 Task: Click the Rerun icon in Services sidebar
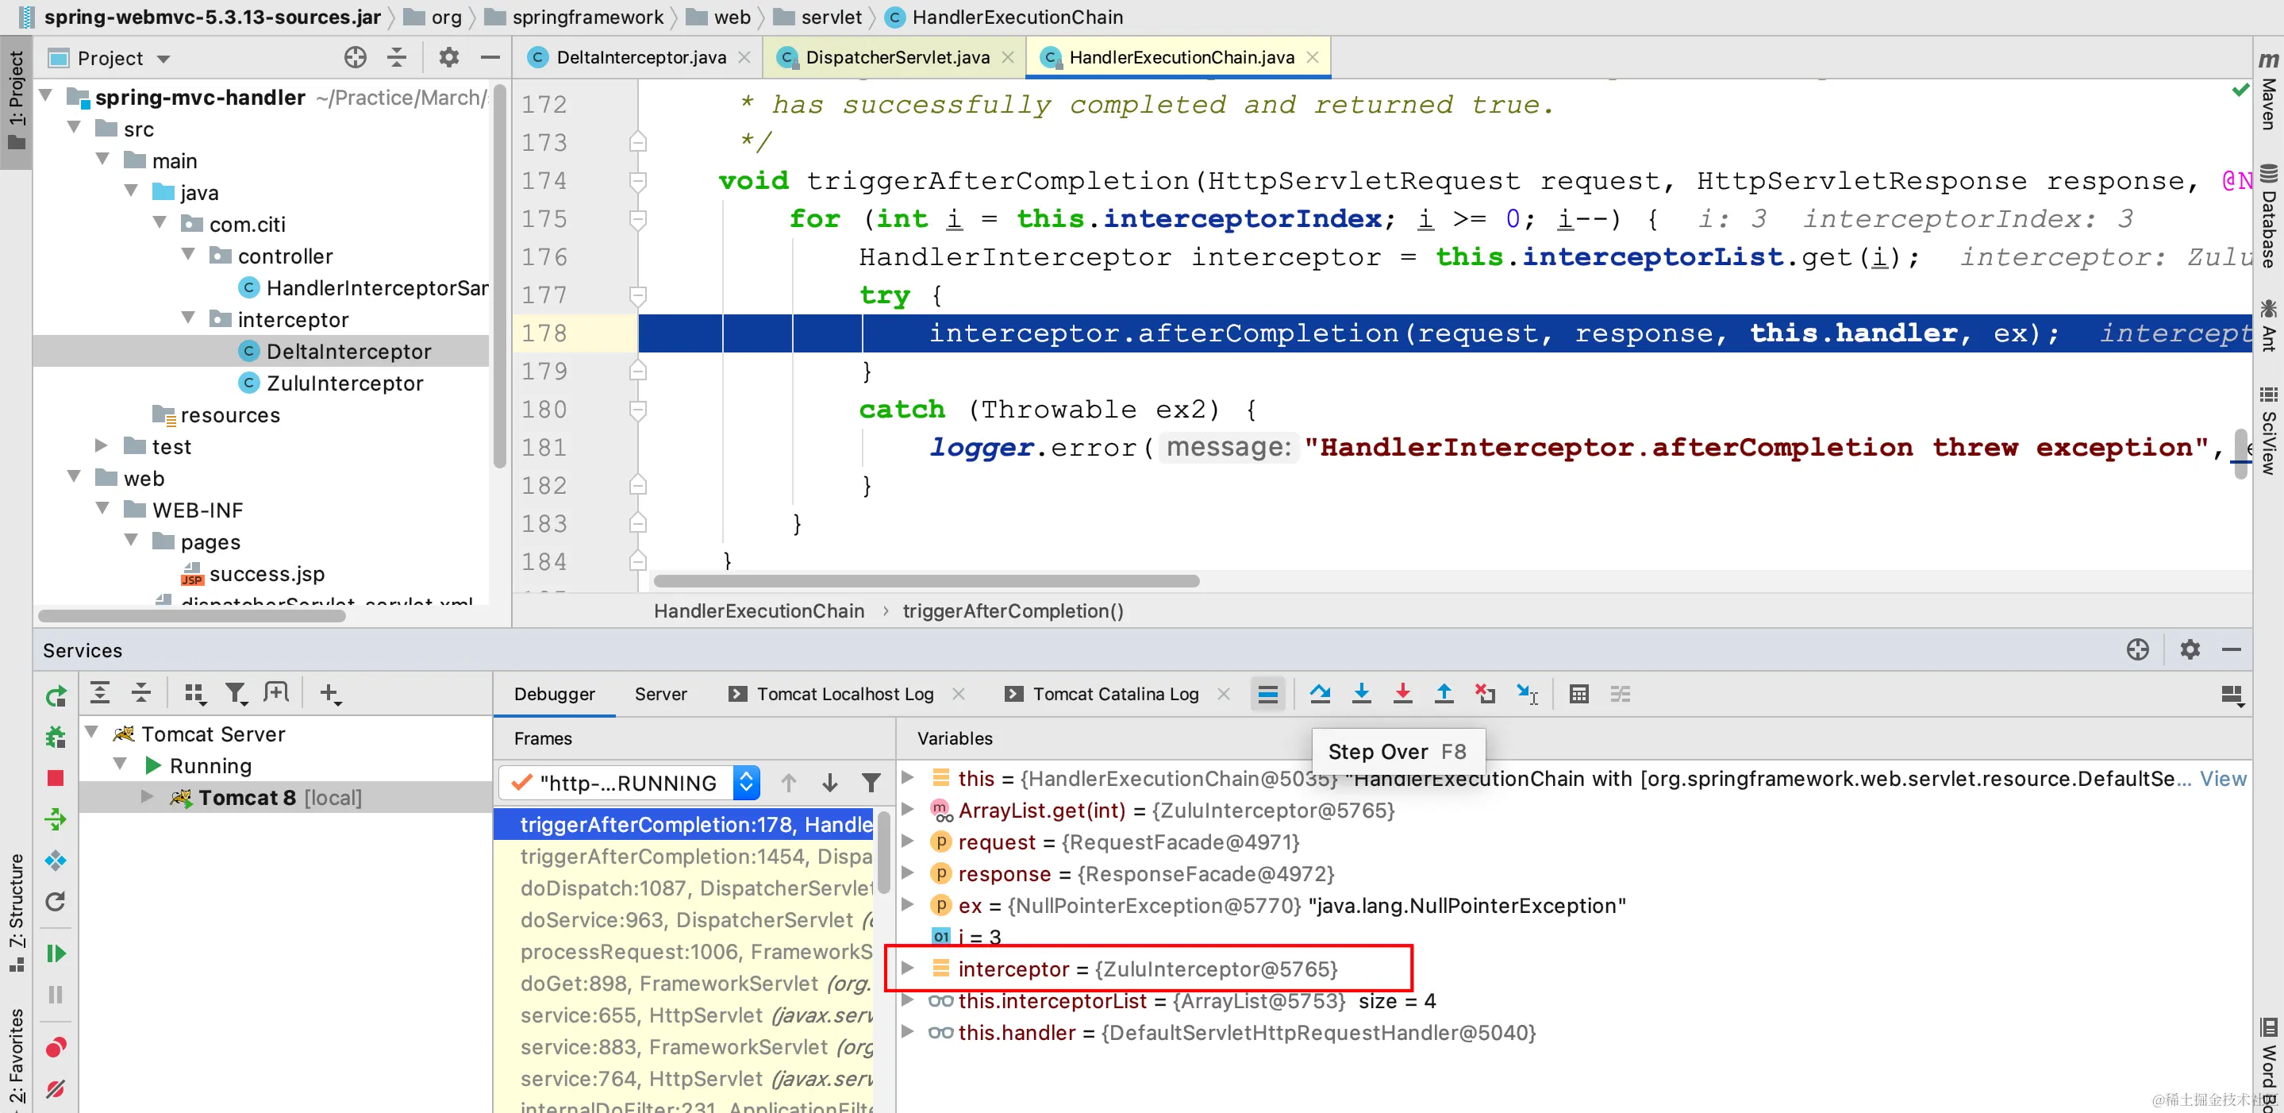[55, 696]
